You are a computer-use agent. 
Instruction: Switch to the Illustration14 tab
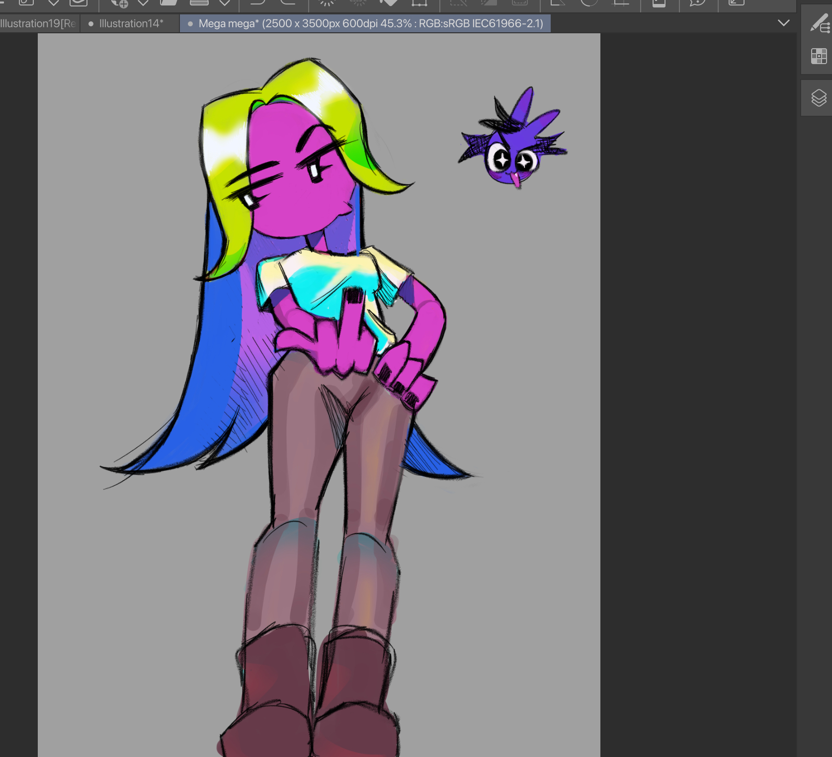(x=131, y=23)
